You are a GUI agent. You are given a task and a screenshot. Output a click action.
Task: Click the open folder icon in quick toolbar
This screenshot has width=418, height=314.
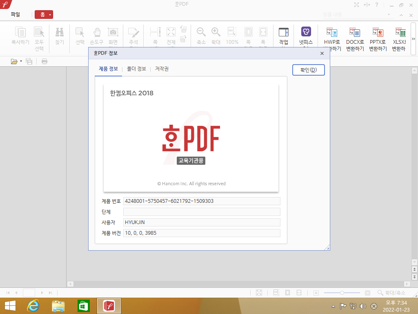click(x=14, y=62)
